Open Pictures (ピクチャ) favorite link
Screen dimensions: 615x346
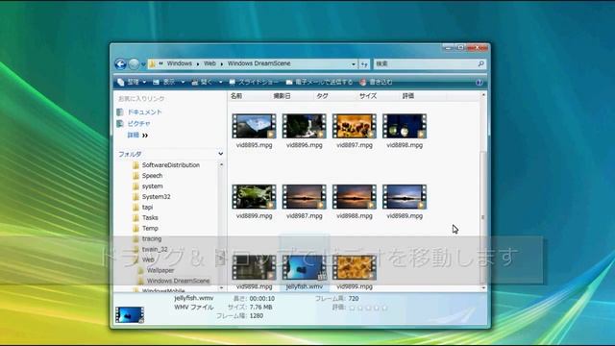[138, 124]
